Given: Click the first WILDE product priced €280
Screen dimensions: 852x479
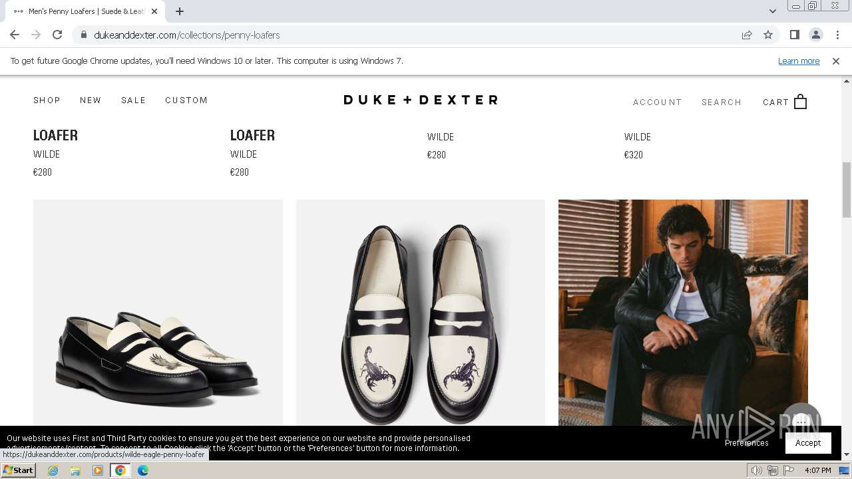Looking at the screenshot, I should pos(47,154).
